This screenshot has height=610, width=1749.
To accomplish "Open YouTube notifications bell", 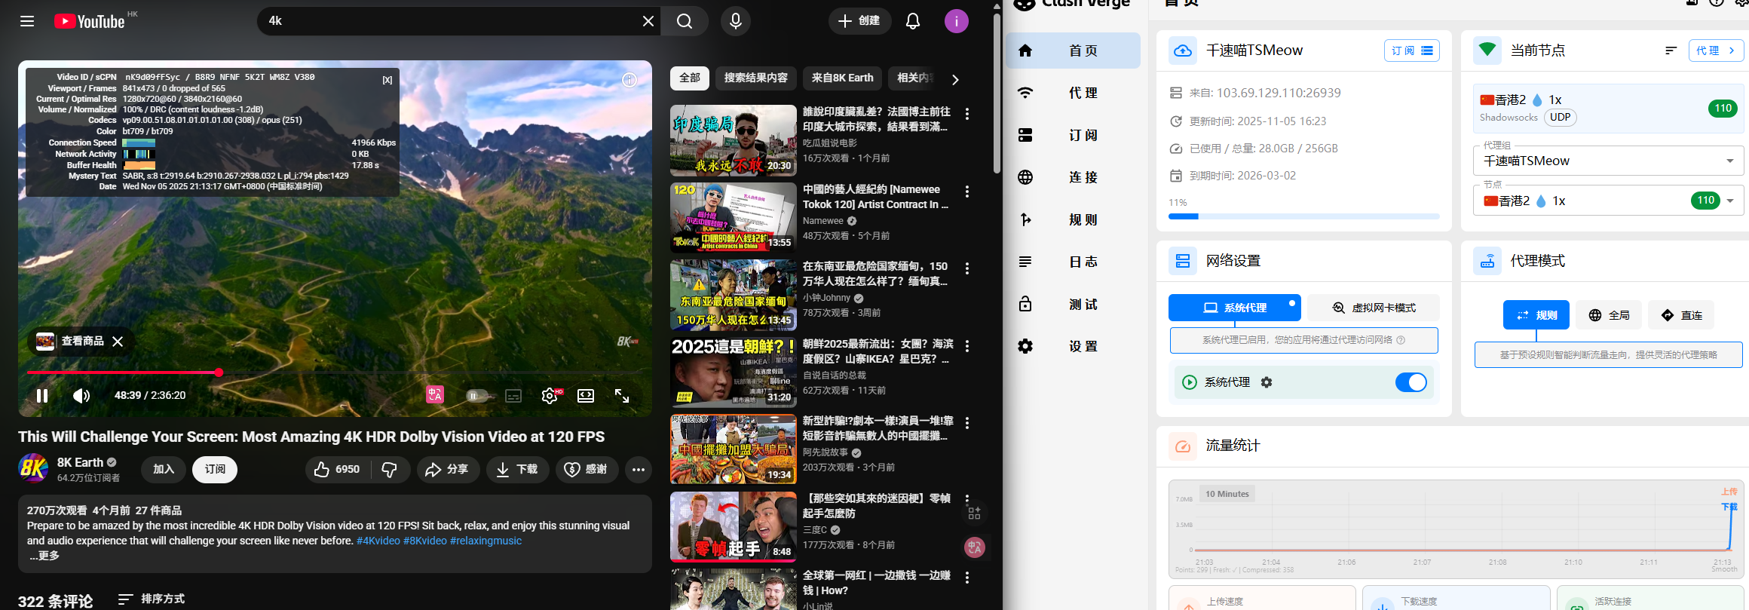I will (912, 21).
